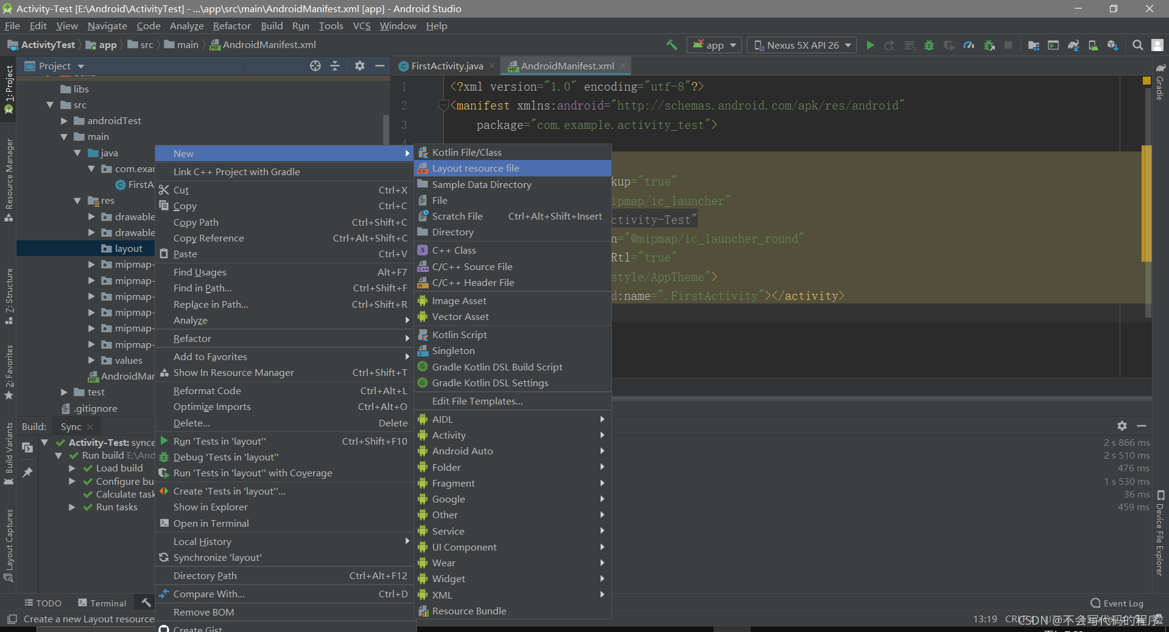
Task: Toggle Build panel pin icon
Action: pyautogui.click(x=27, y=473)
